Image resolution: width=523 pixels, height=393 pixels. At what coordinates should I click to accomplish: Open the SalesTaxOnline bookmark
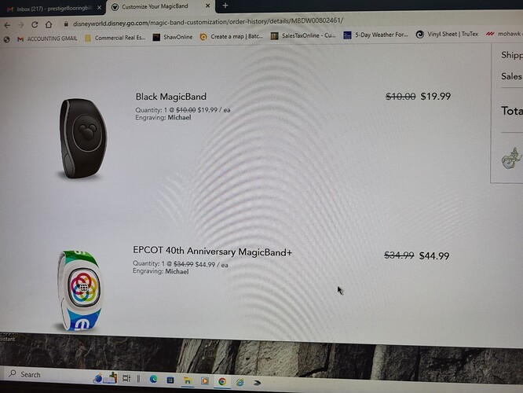click(303, 35)
